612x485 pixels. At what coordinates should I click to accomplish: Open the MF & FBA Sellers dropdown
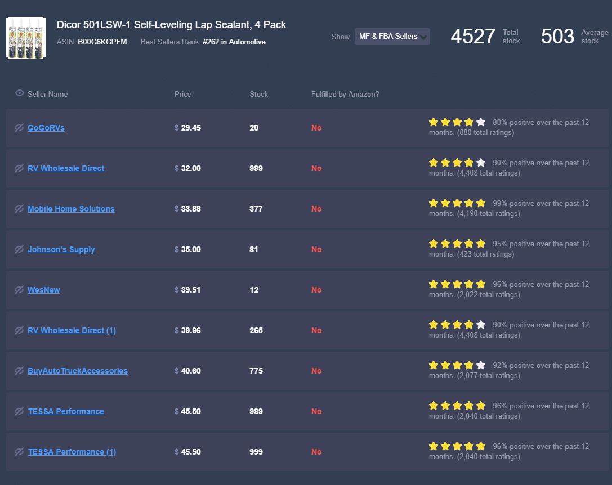tap(392, 37)
